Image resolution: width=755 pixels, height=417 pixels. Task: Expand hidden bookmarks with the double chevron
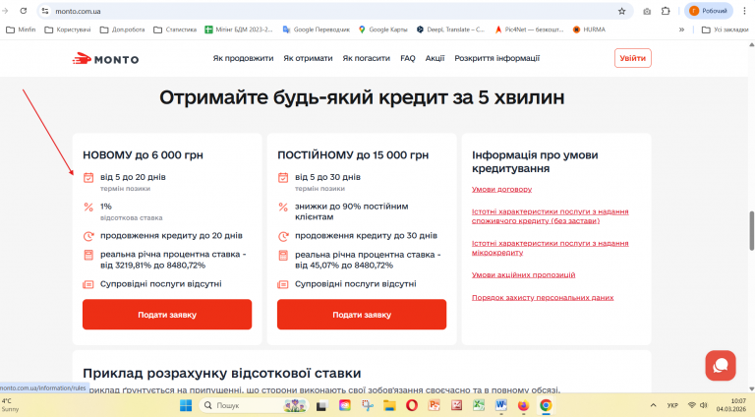[681, 30]
